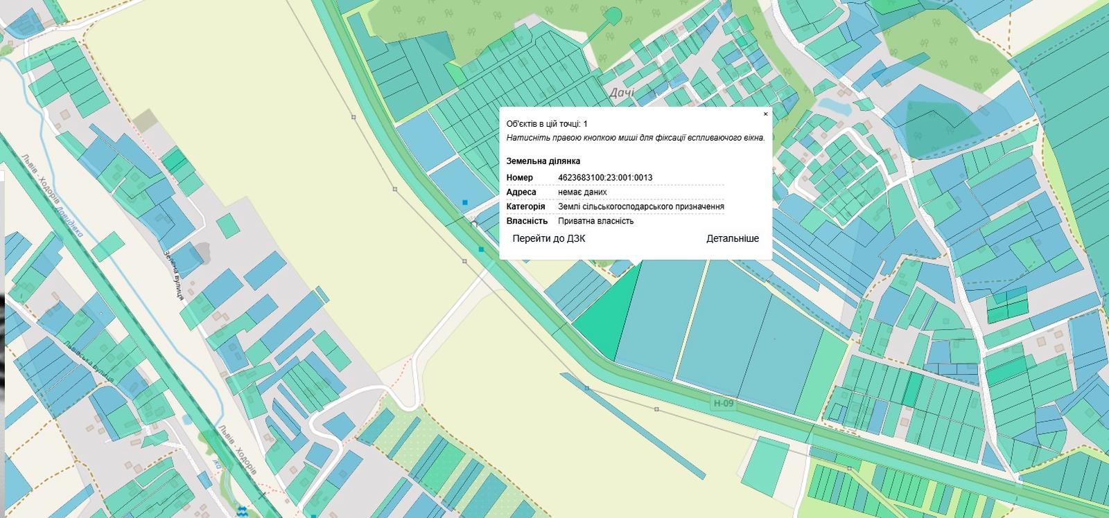
Task: Click the power line pylon square near top
Action: (x=353, y=117)
